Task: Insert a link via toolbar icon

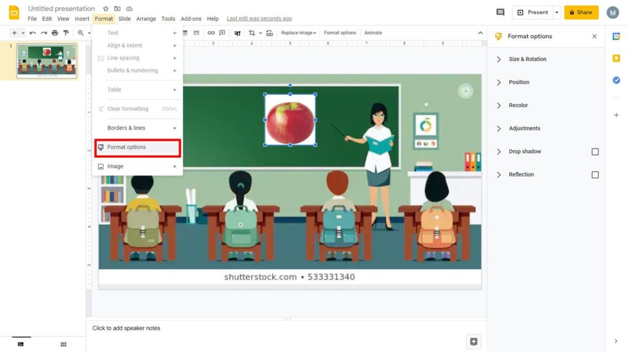Action: click(x=211, y=33)
